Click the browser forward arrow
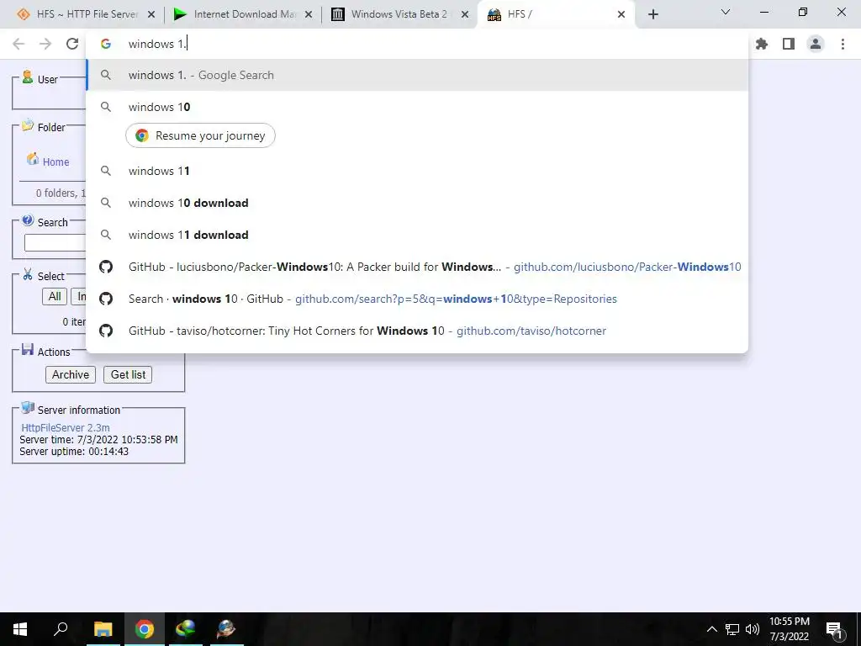This screenshot has width=861, height=646. point(45,44)
